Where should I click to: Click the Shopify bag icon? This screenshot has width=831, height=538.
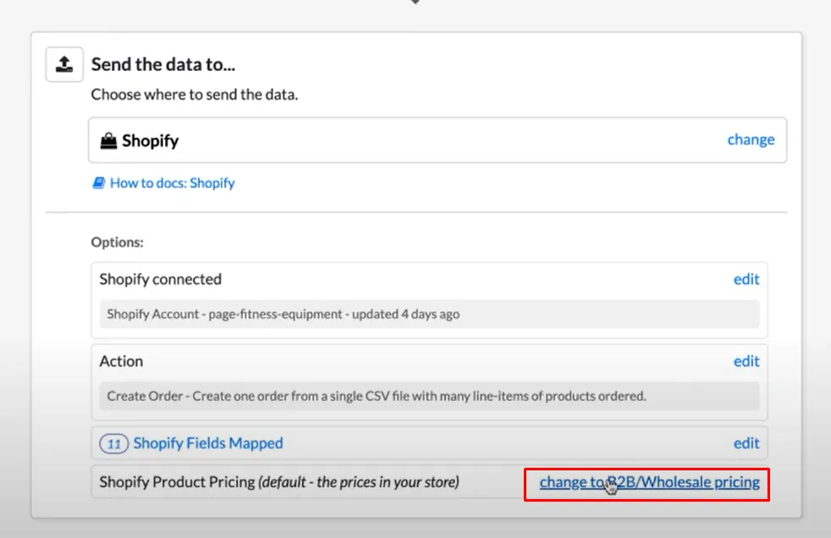pos(108,141)
